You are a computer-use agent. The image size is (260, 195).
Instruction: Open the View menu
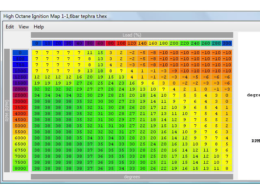24,27
